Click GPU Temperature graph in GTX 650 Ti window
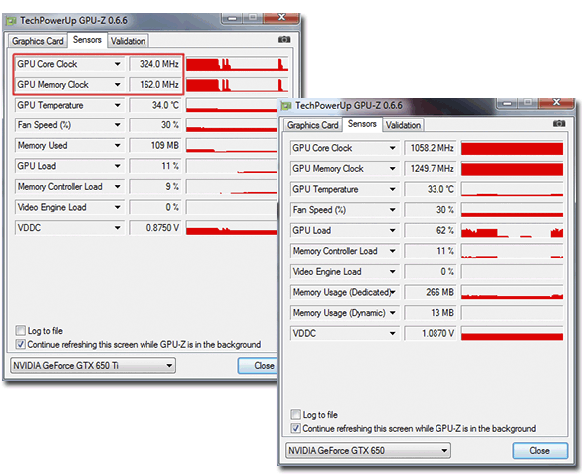Viewport: 582px width, 474px height. [x=232, y=105]
